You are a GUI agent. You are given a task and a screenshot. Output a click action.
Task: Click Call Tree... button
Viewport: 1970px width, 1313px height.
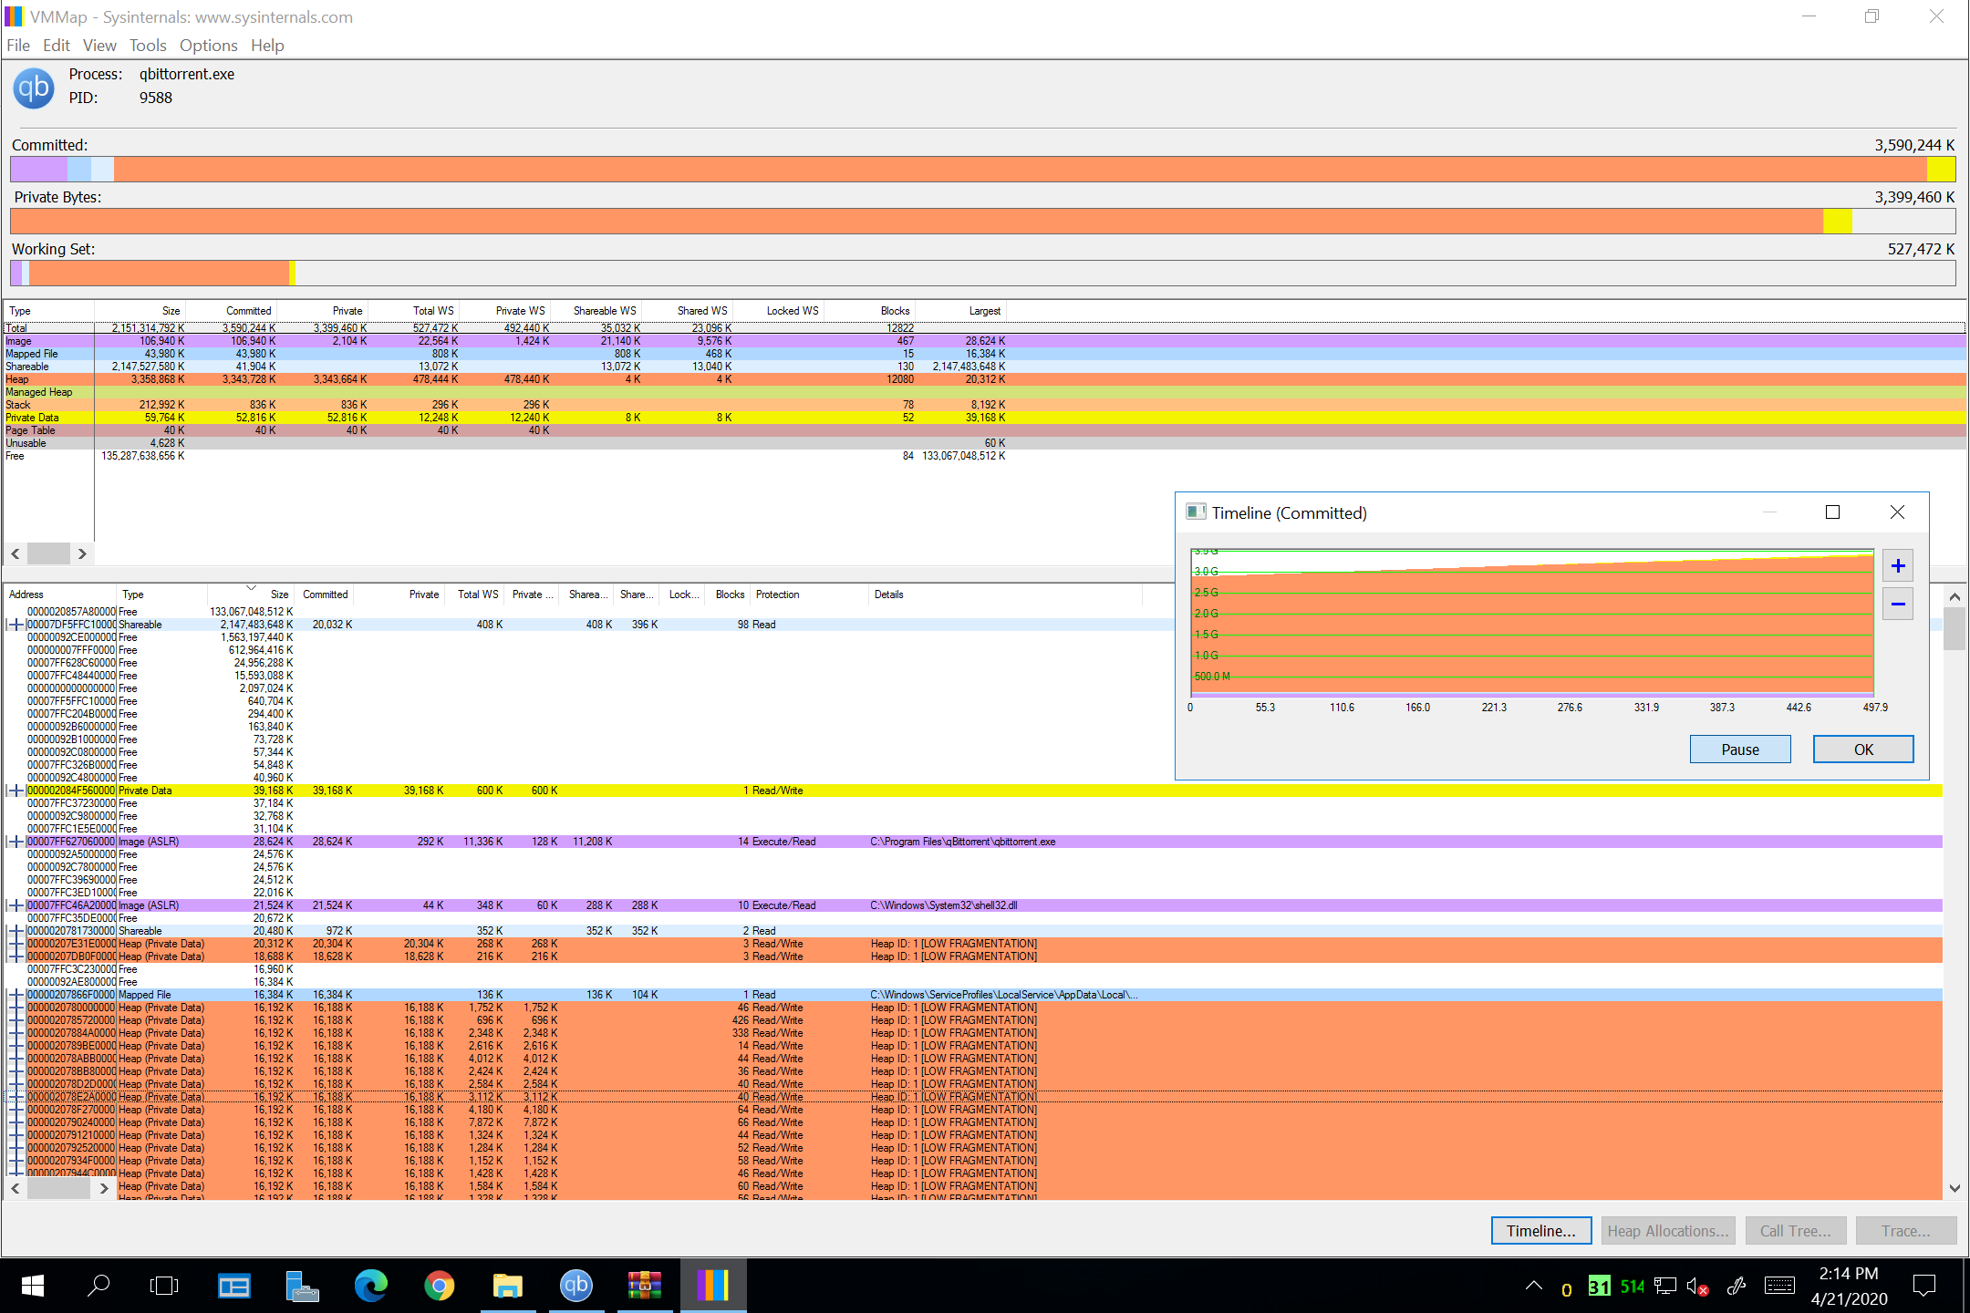pos(1796,1231)
